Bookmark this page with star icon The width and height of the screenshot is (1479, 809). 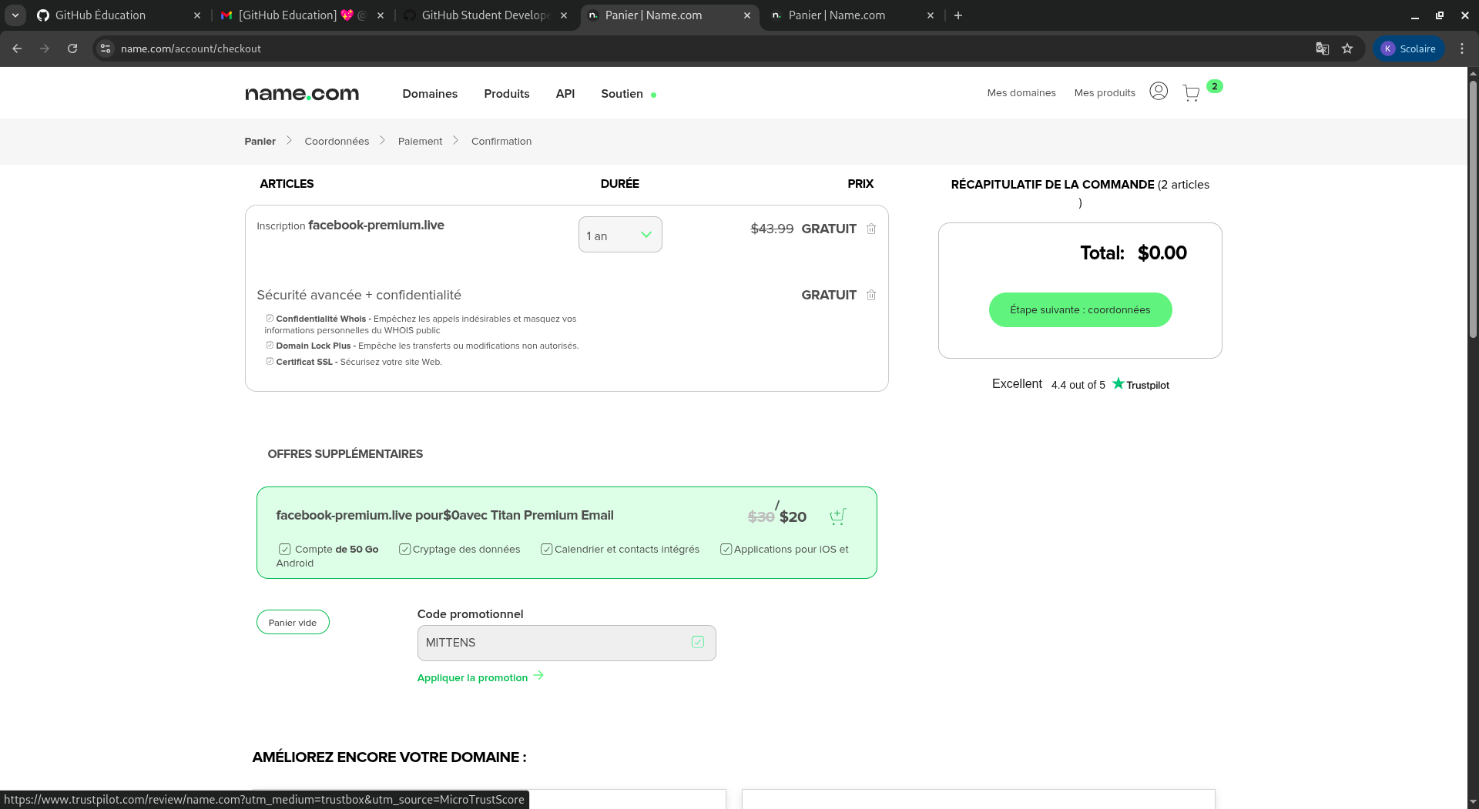tap(1347, 48)
